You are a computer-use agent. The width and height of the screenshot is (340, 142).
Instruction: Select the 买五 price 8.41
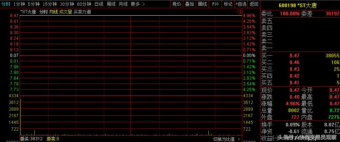295,83
